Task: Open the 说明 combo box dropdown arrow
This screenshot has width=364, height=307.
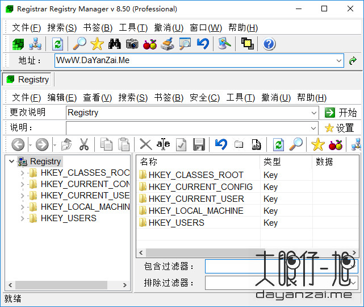Action: pyautogui.click(x=313, y=128)
